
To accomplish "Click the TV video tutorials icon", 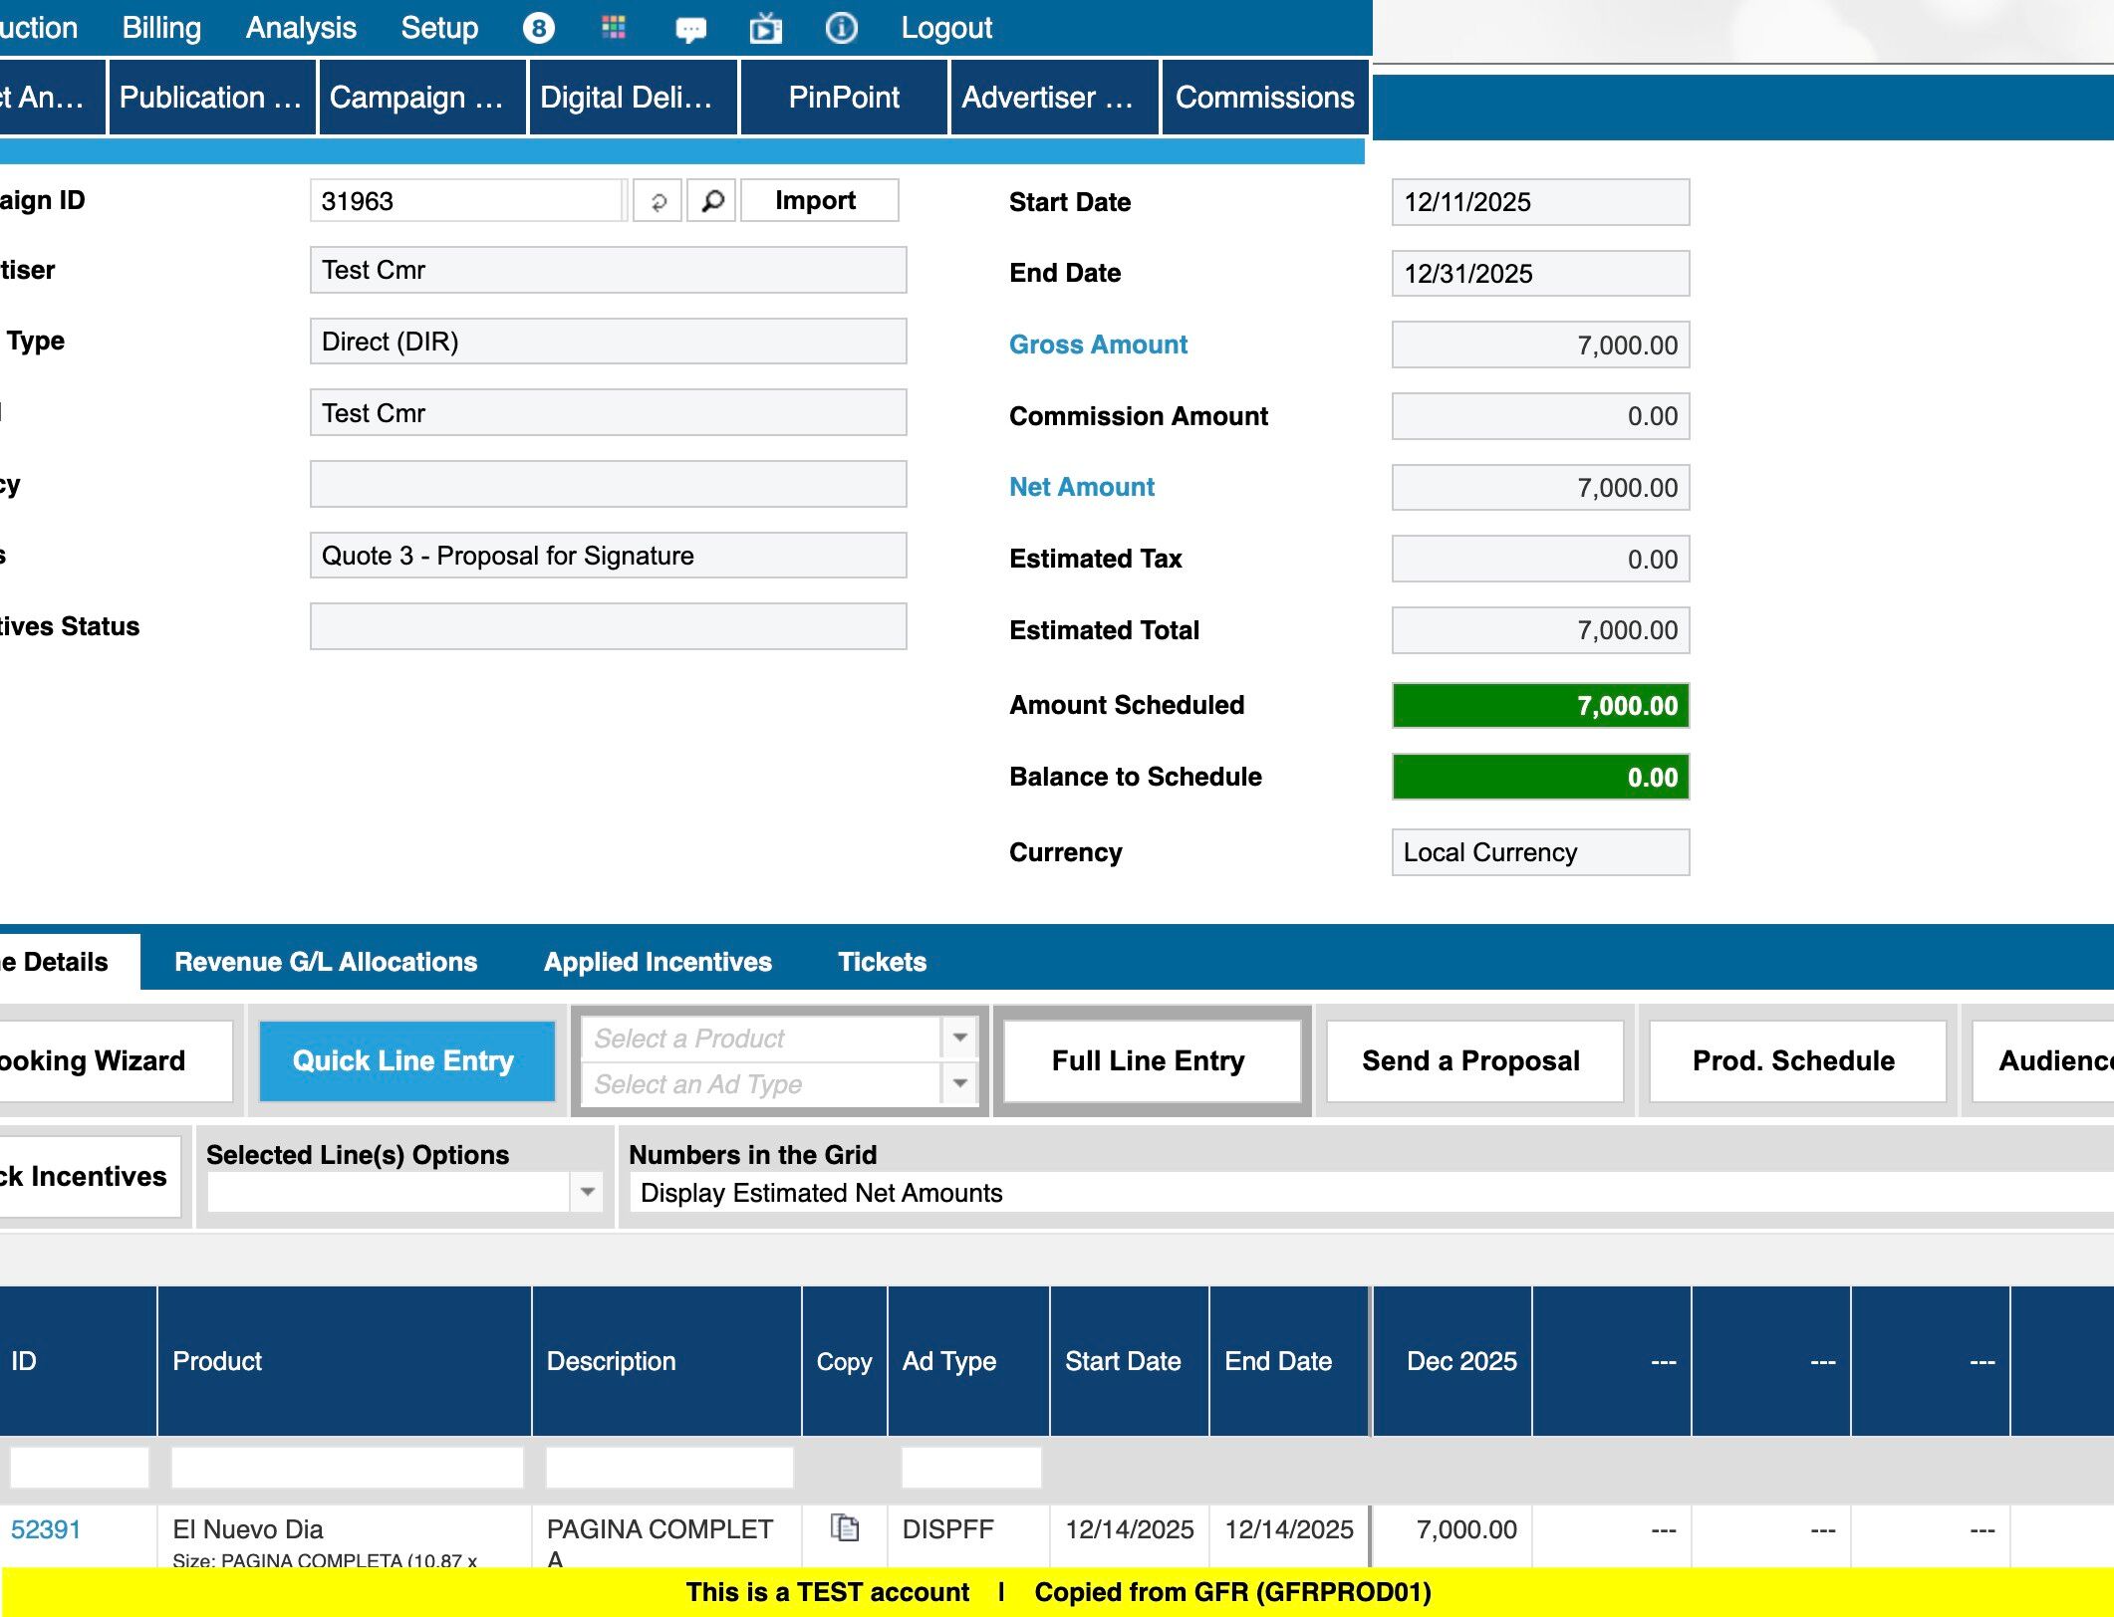I will pos(765,28).
